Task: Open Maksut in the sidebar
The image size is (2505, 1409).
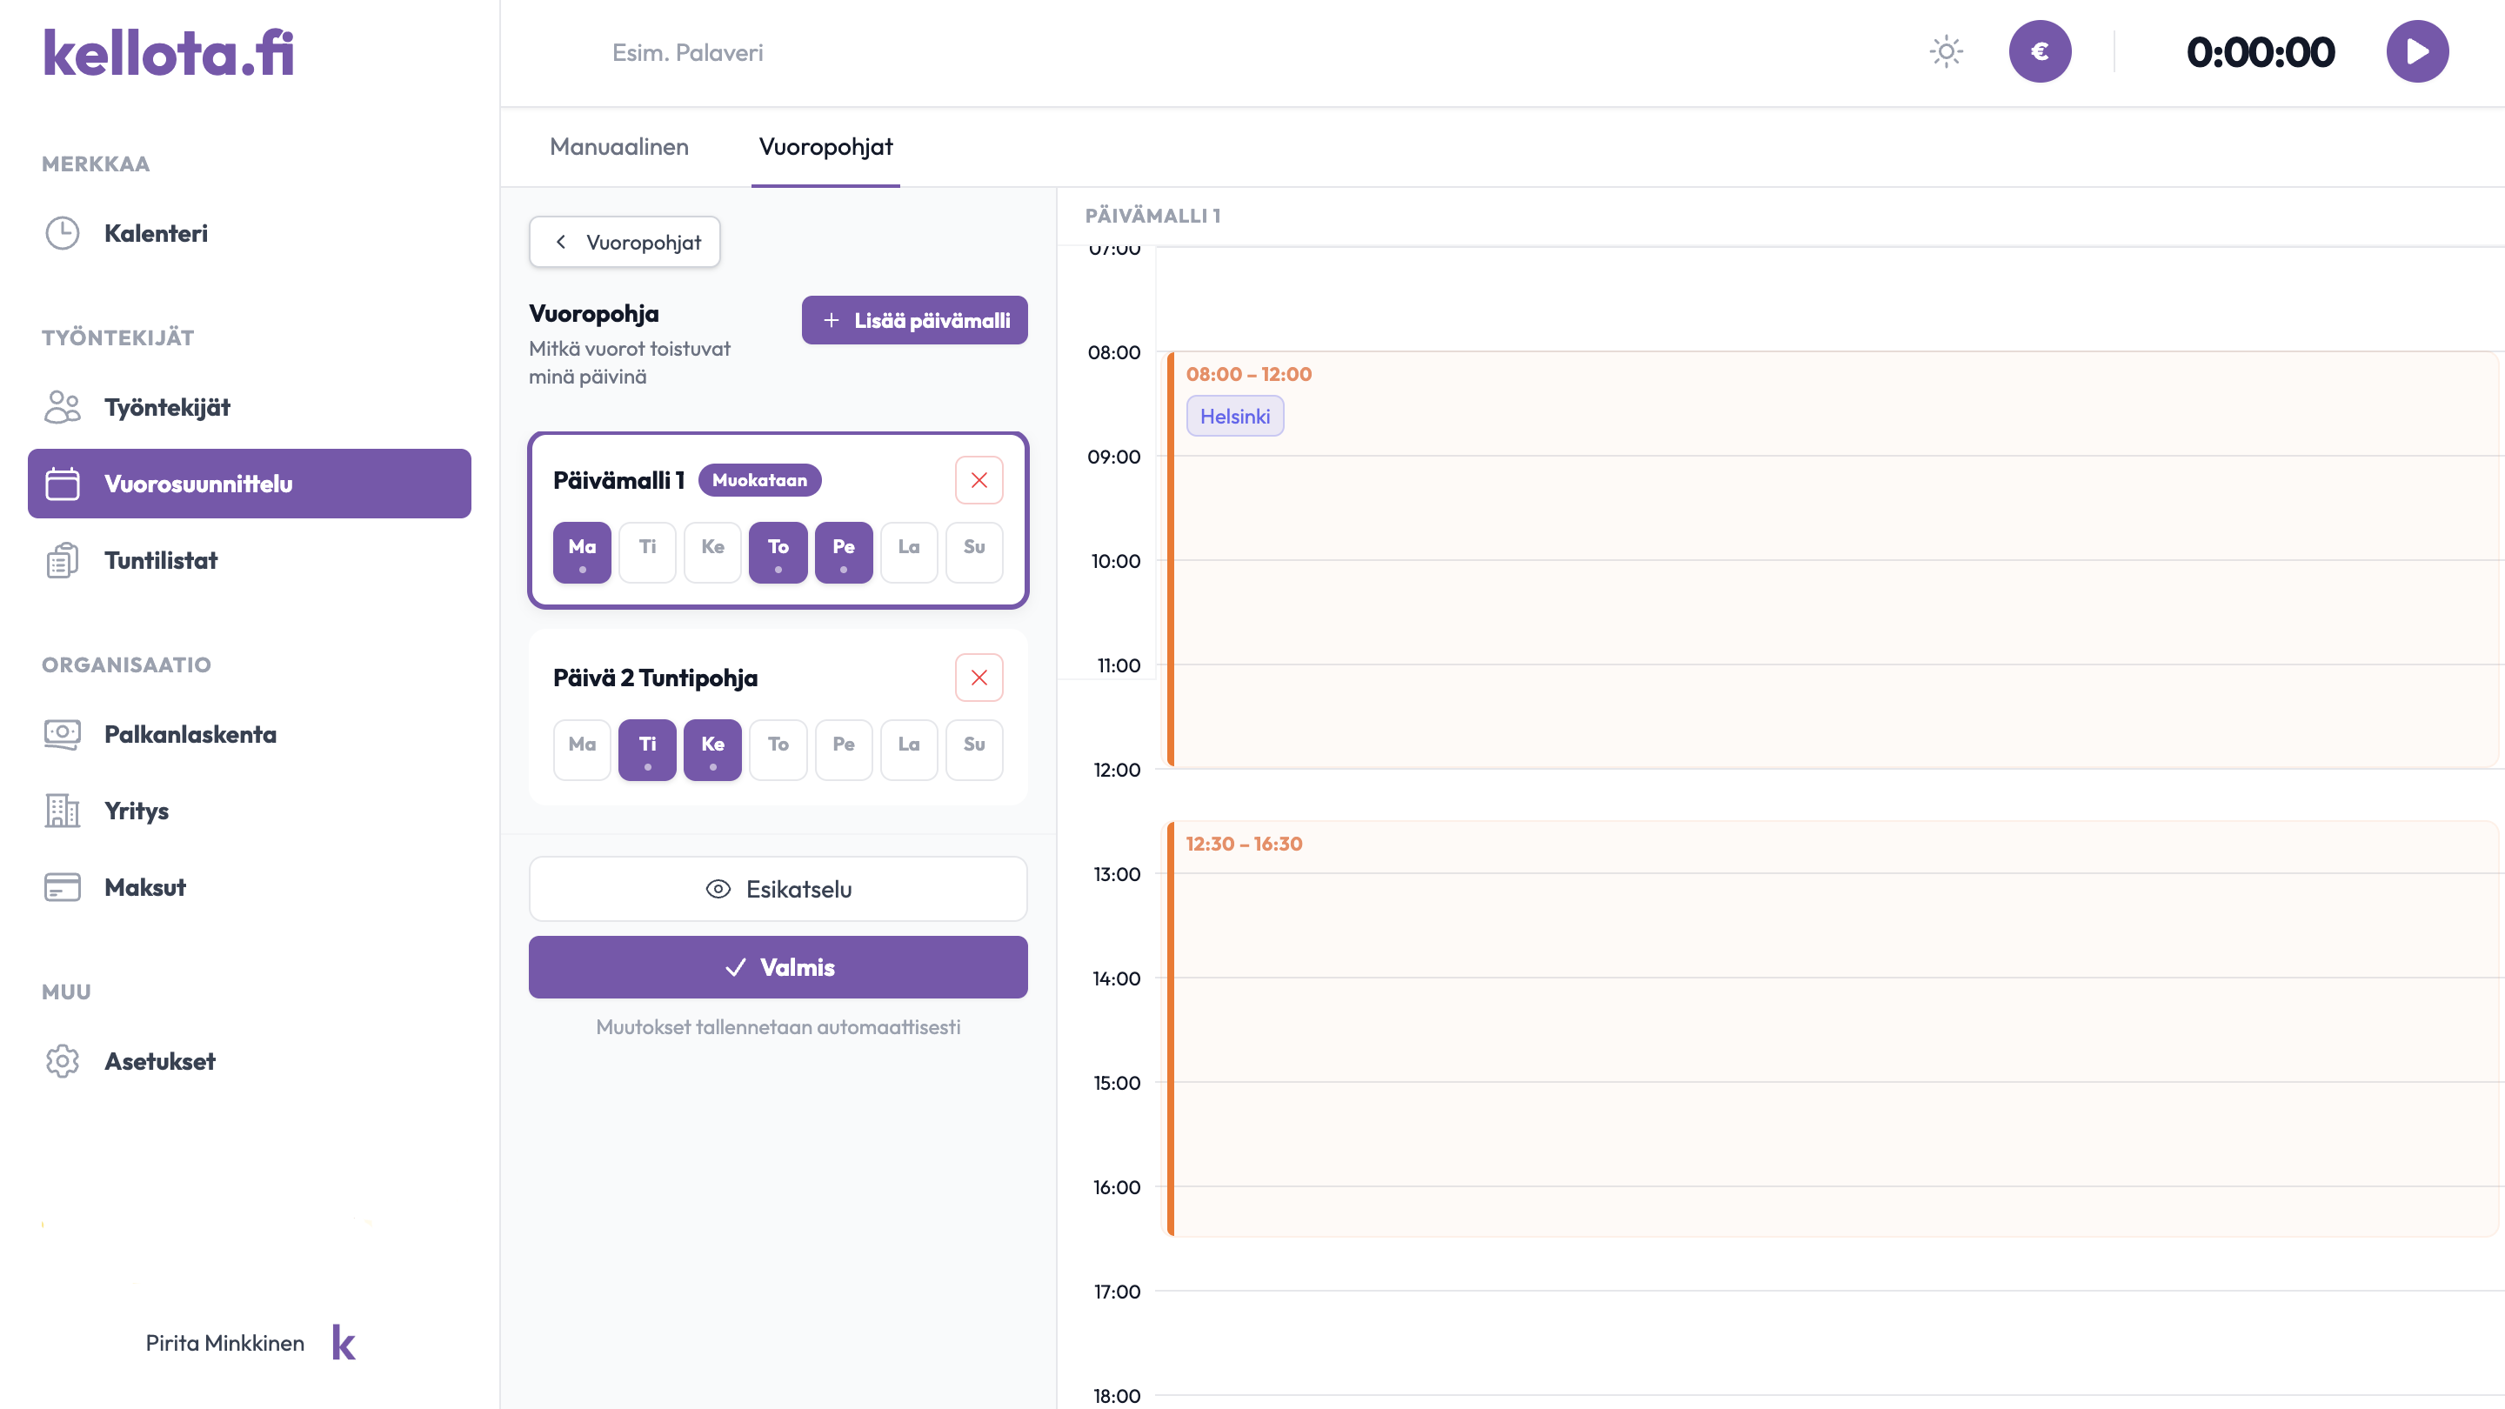Action: (x=249, y=887)
